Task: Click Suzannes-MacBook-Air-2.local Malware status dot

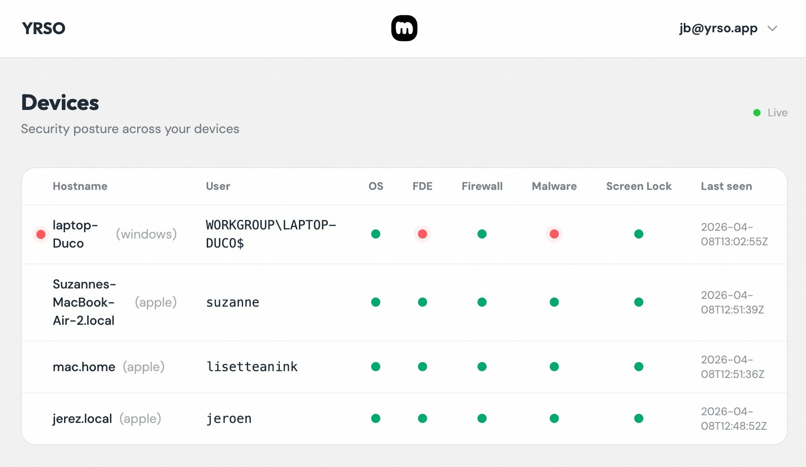Action: click(x=554, y=302)
